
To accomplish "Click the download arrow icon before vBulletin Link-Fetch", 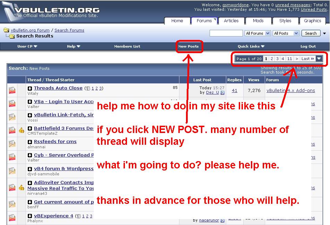I will click(x=30, y=115).
